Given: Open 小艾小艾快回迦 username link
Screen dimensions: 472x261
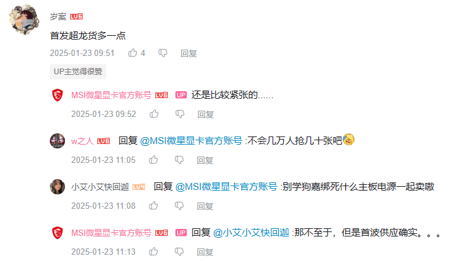Looking at the screenshot, I should [100, 187].
